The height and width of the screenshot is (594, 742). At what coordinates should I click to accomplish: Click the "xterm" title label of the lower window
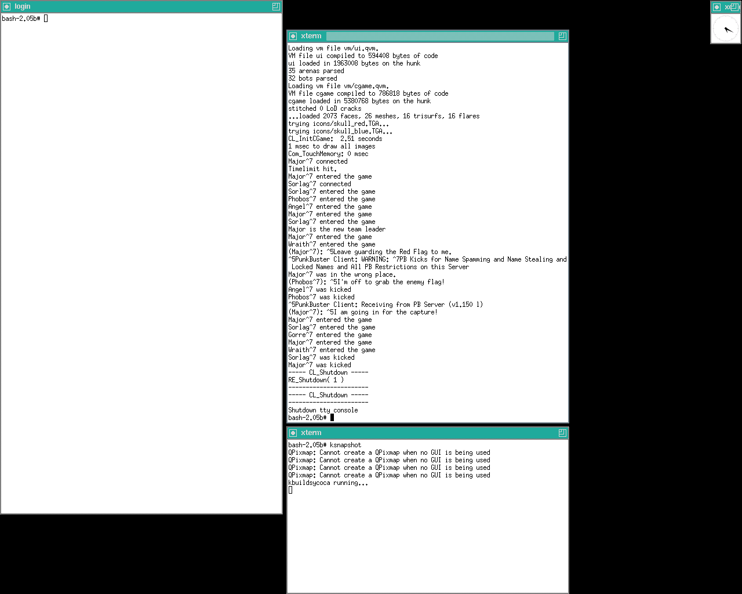coord(311,433)
